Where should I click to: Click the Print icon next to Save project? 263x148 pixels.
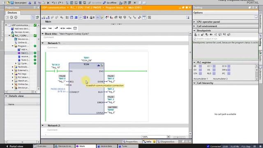[30, 3]
